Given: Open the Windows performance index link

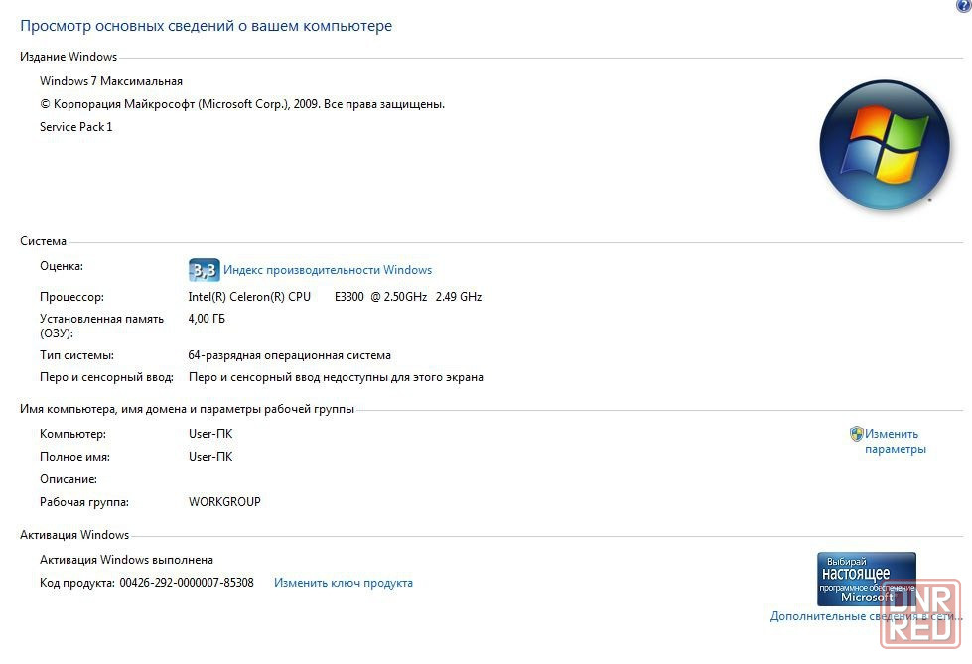Looking at the screenshot, I should click(328, 270).
